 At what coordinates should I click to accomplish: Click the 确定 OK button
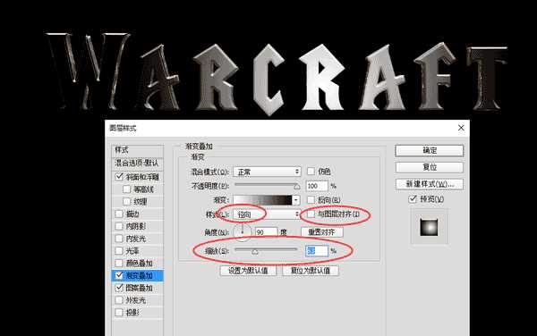(430, 151)
